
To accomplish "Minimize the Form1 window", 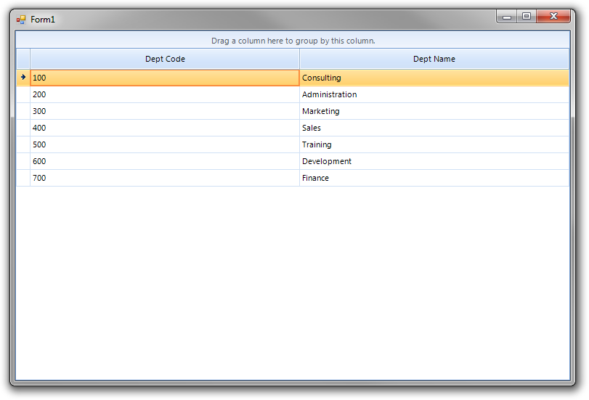I will pyautogui.click(x=507, y=16).
